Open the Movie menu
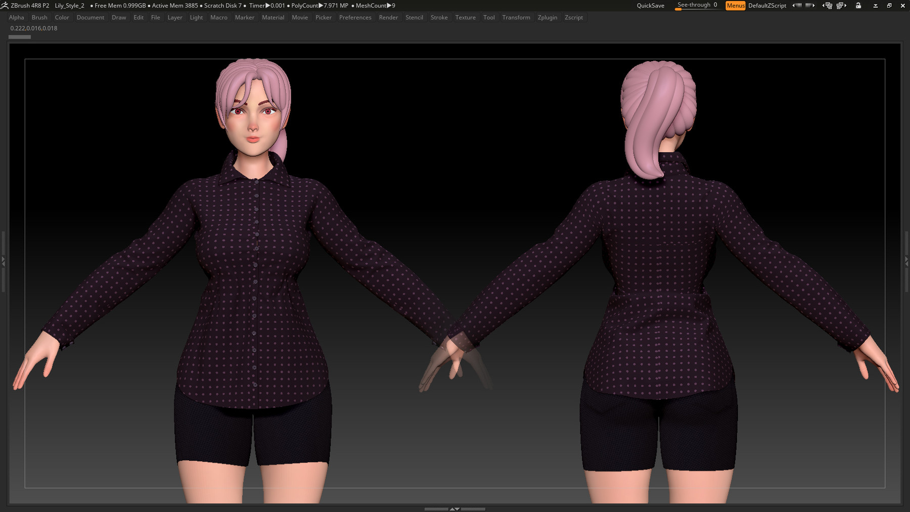 point(300,17)
